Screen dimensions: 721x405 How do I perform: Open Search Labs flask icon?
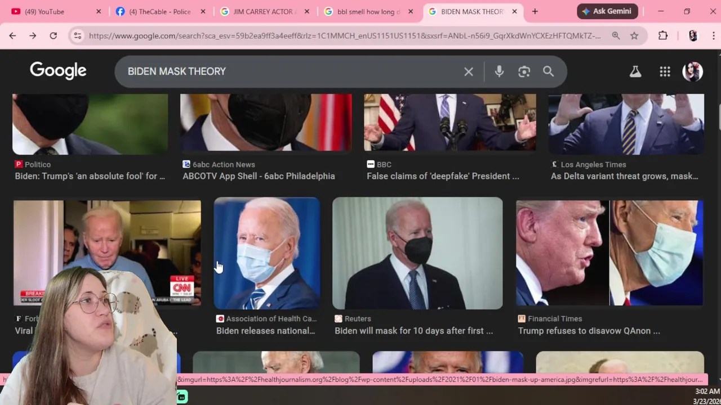click(635, 71)
